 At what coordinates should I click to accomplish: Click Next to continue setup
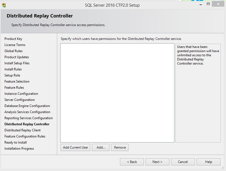157,162
